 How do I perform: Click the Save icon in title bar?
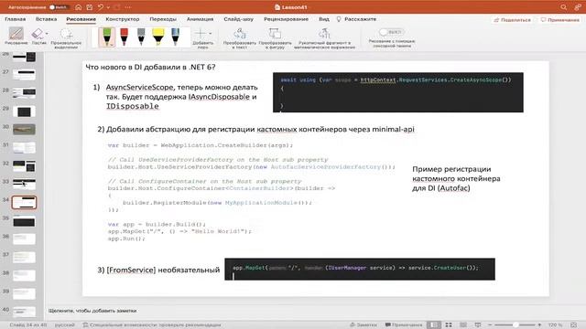[90, 7]
